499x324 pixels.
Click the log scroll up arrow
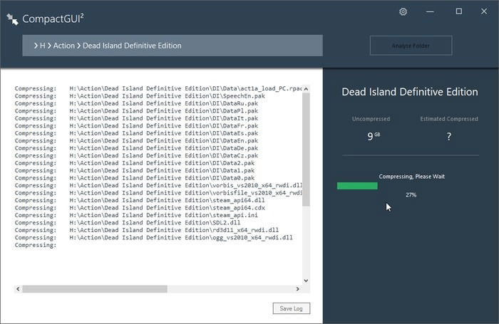306,89
